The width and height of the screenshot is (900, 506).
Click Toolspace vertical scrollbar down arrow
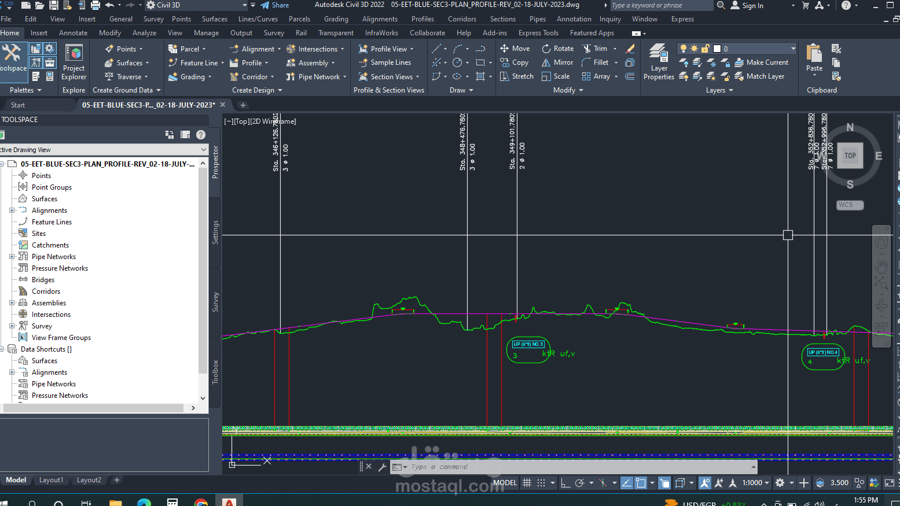[203, 398]
